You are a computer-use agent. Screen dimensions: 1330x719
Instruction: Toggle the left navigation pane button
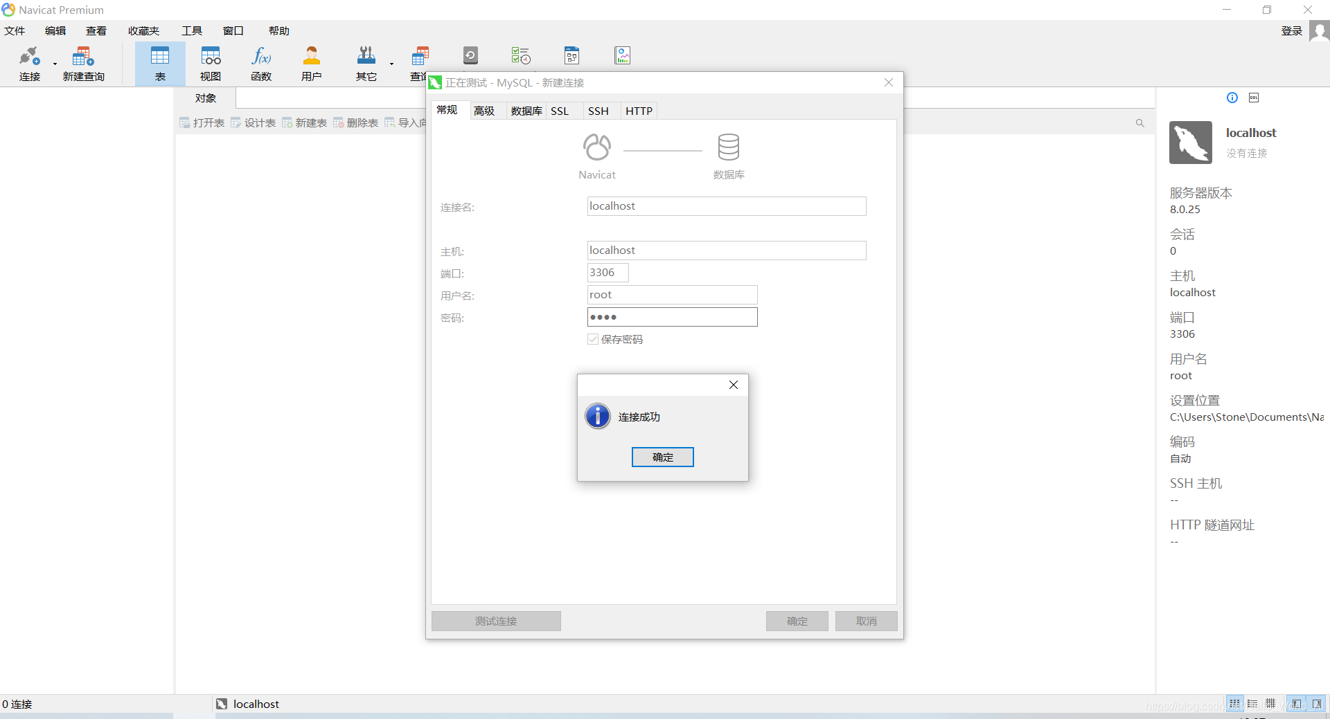[x=1296, y=704]
